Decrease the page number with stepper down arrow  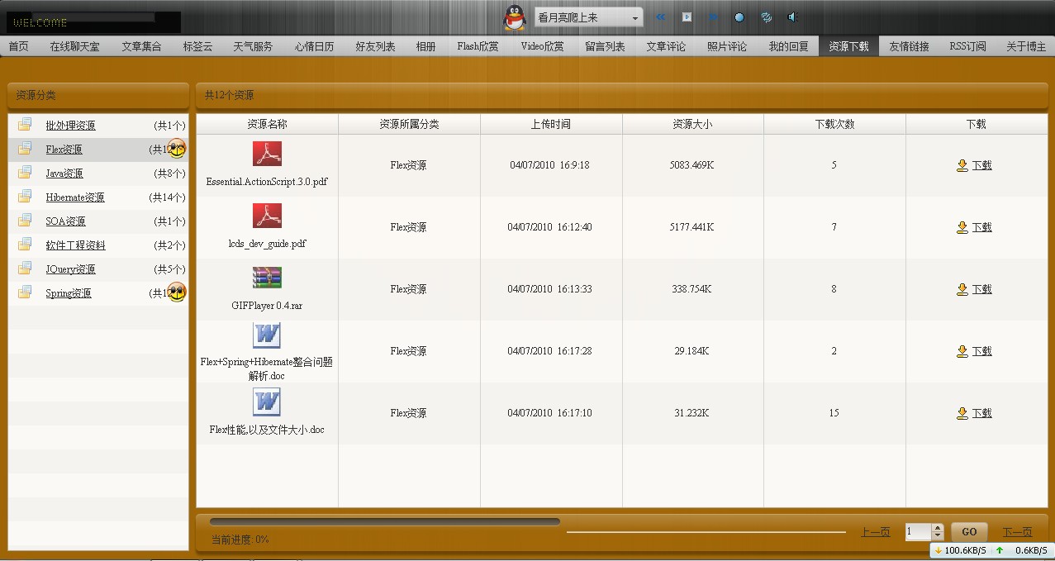pyautogui.click(x=937, y=536)
